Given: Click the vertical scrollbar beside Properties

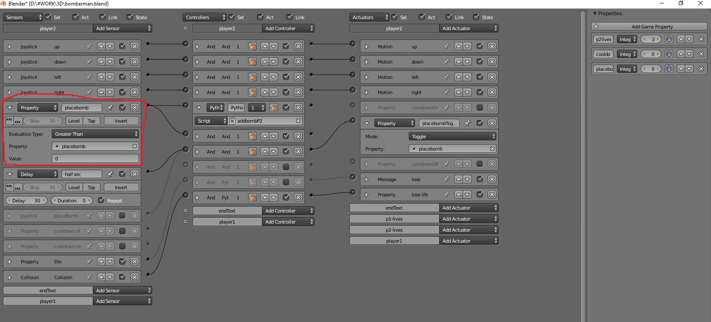Looking at the screenshot, I should (583, 165).
